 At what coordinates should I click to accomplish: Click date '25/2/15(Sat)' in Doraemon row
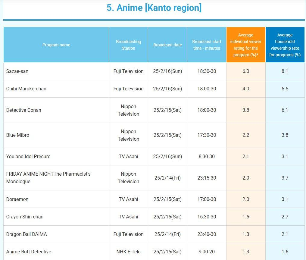click(167, 199)
